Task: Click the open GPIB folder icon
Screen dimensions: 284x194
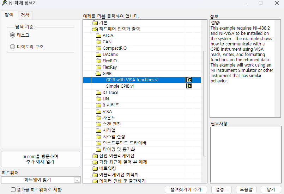Action: 98,73
